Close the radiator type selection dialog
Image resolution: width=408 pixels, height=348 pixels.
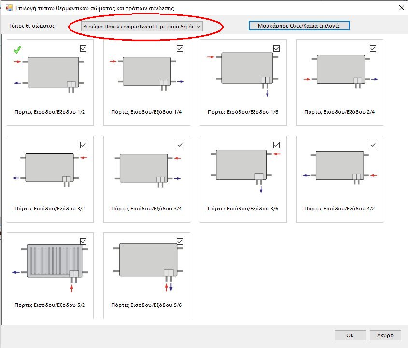(401, 8)
